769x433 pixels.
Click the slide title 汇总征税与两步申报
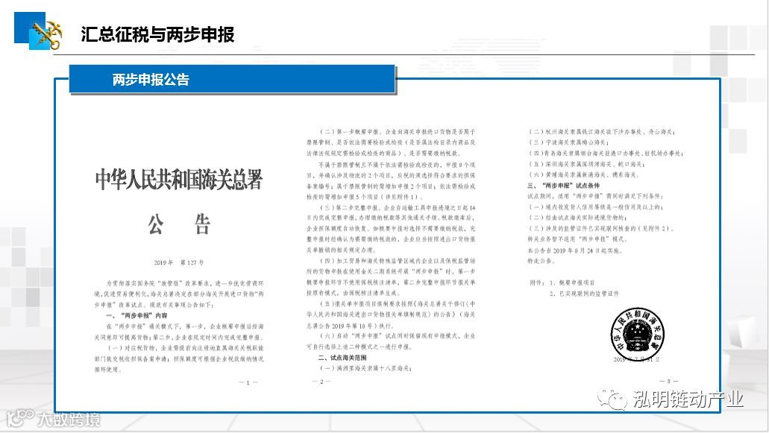click(157, 34)
